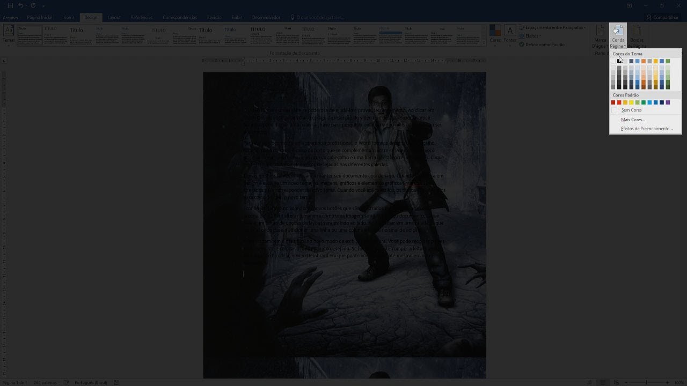687x386 pixels.
Task: Open the Efeitos dropdown arrow
Action: 540,36
